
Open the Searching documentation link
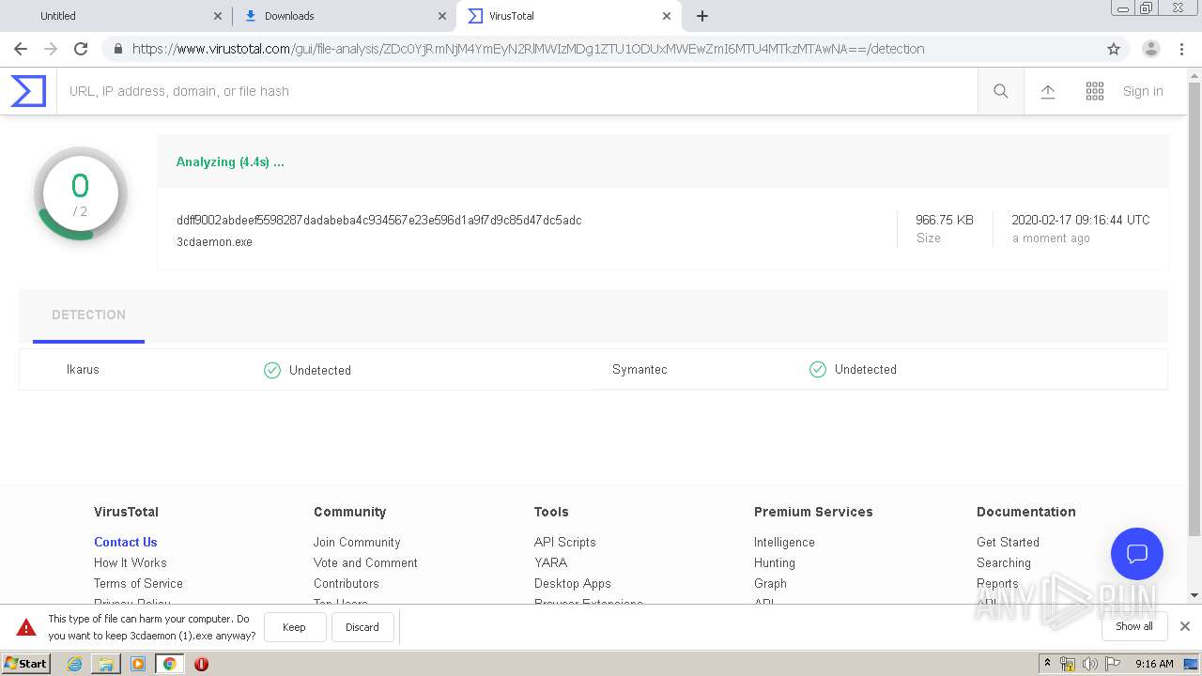(1004, 563)
